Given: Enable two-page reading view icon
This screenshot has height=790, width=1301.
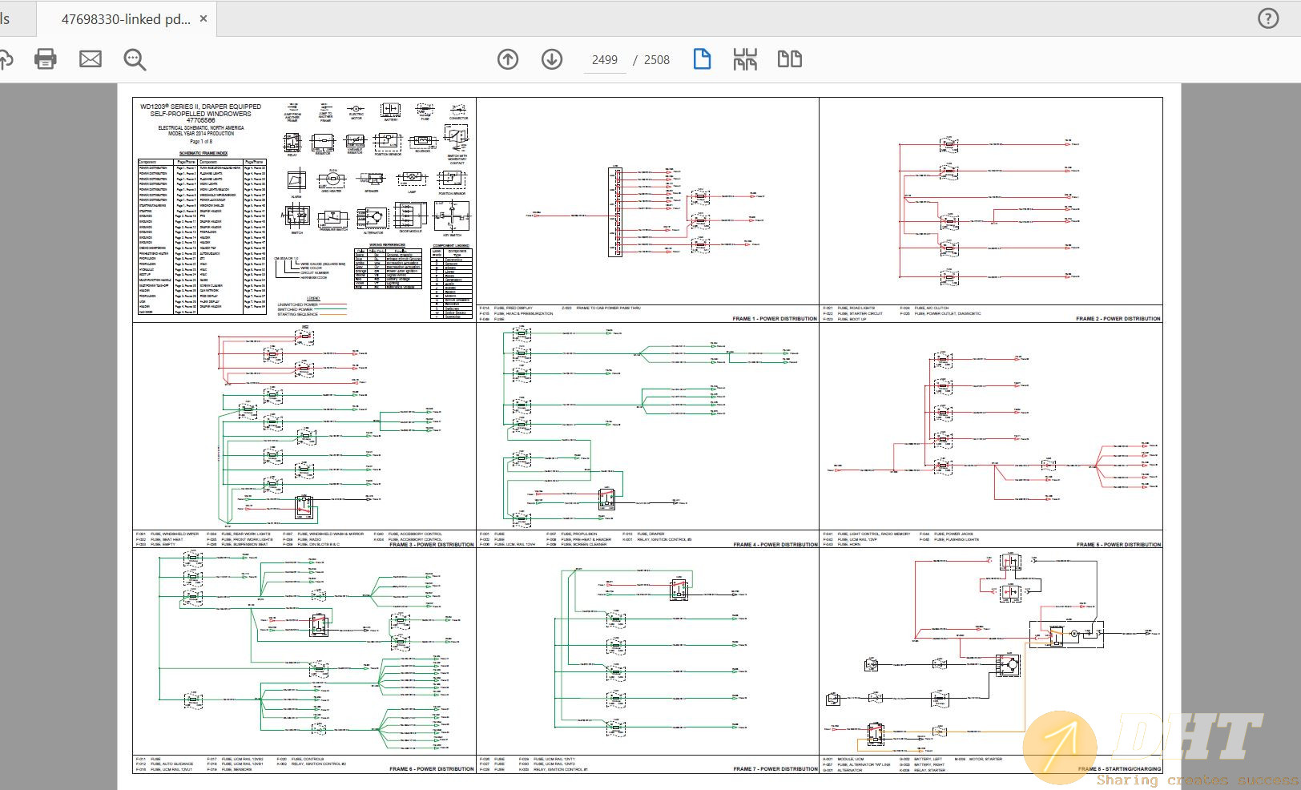Looking at the screenshot, I should (x=789, y=58).
